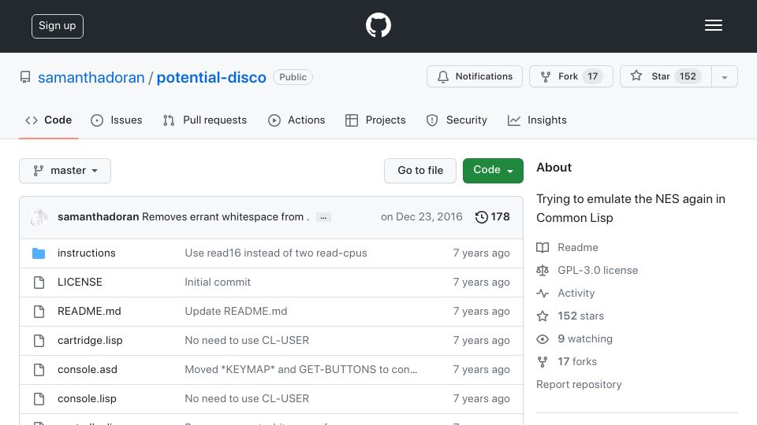The width and height of the screenshot is (757, 425).
Task: Click 'No need to use CL-USER' for cartridge.lisp
Action: click(247, 341)
